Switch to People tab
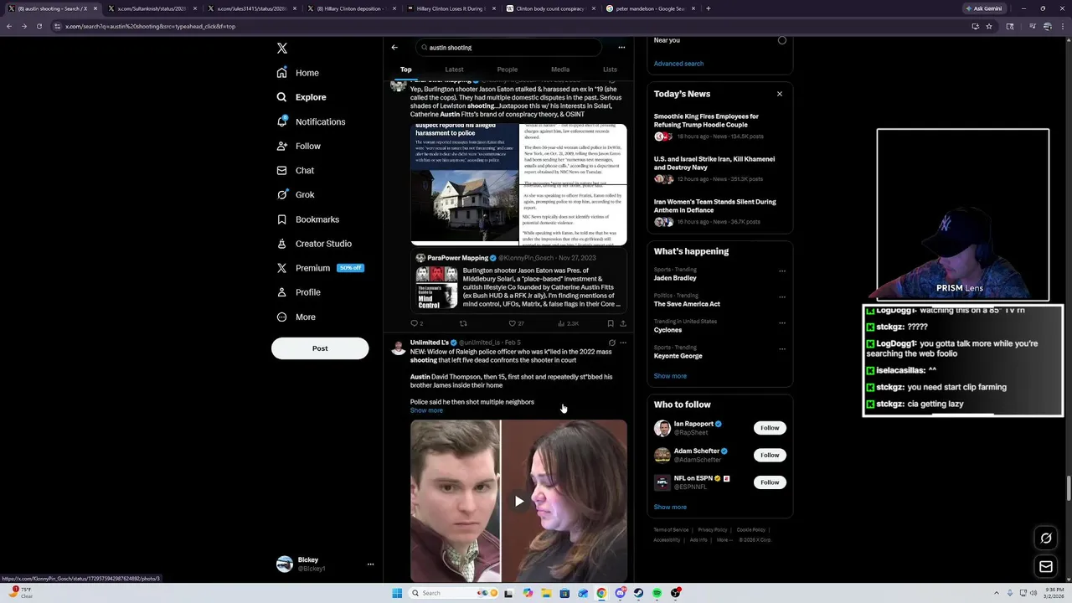Screen dimensions: 1072x603 508,70
